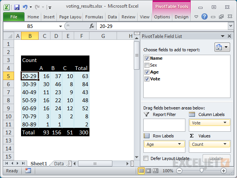
Task: Click the Undo arrow icon
Action: coord(25,7)
